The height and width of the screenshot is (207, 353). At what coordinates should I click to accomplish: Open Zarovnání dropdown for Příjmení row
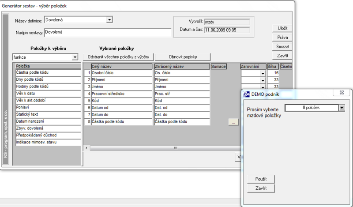coord(263,80)
